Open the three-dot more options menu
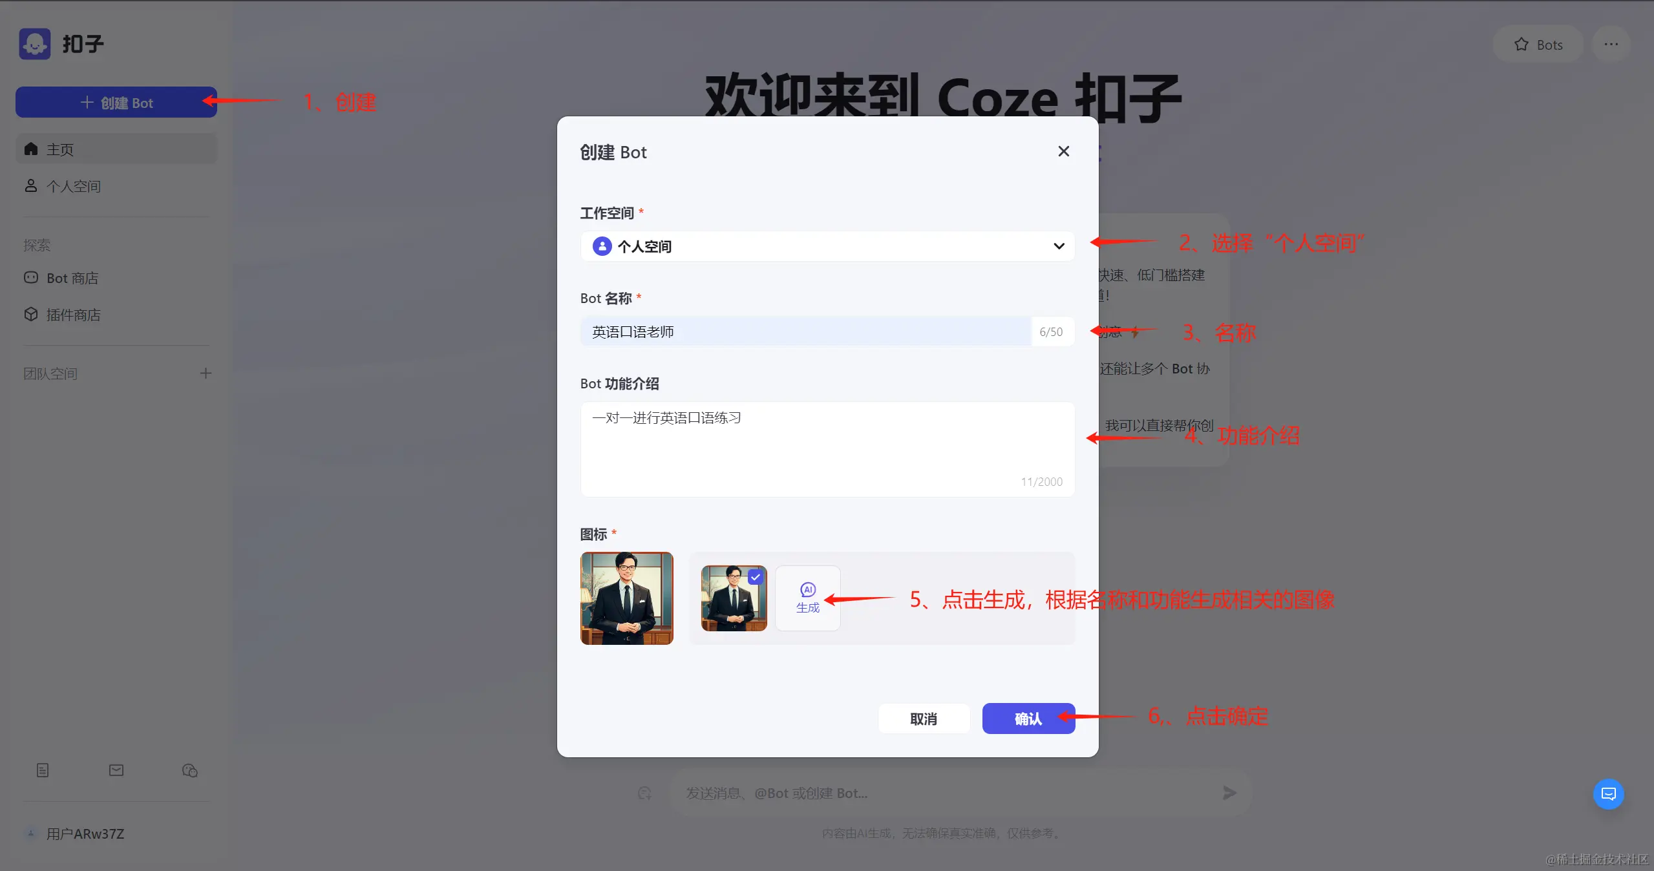This screenshot has height=871, width=1654. coord(1611,44)
